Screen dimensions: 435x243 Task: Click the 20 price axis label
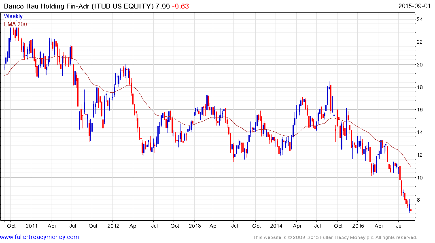(x=420, y=65)
